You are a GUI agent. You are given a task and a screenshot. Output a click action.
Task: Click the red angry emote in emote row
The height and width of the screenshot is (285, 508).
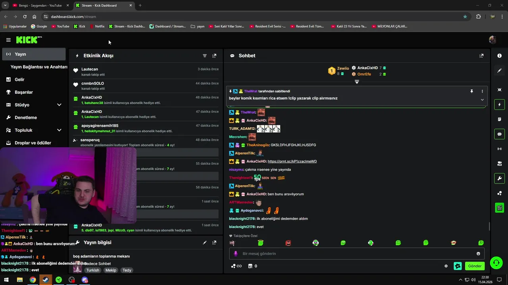288,243
